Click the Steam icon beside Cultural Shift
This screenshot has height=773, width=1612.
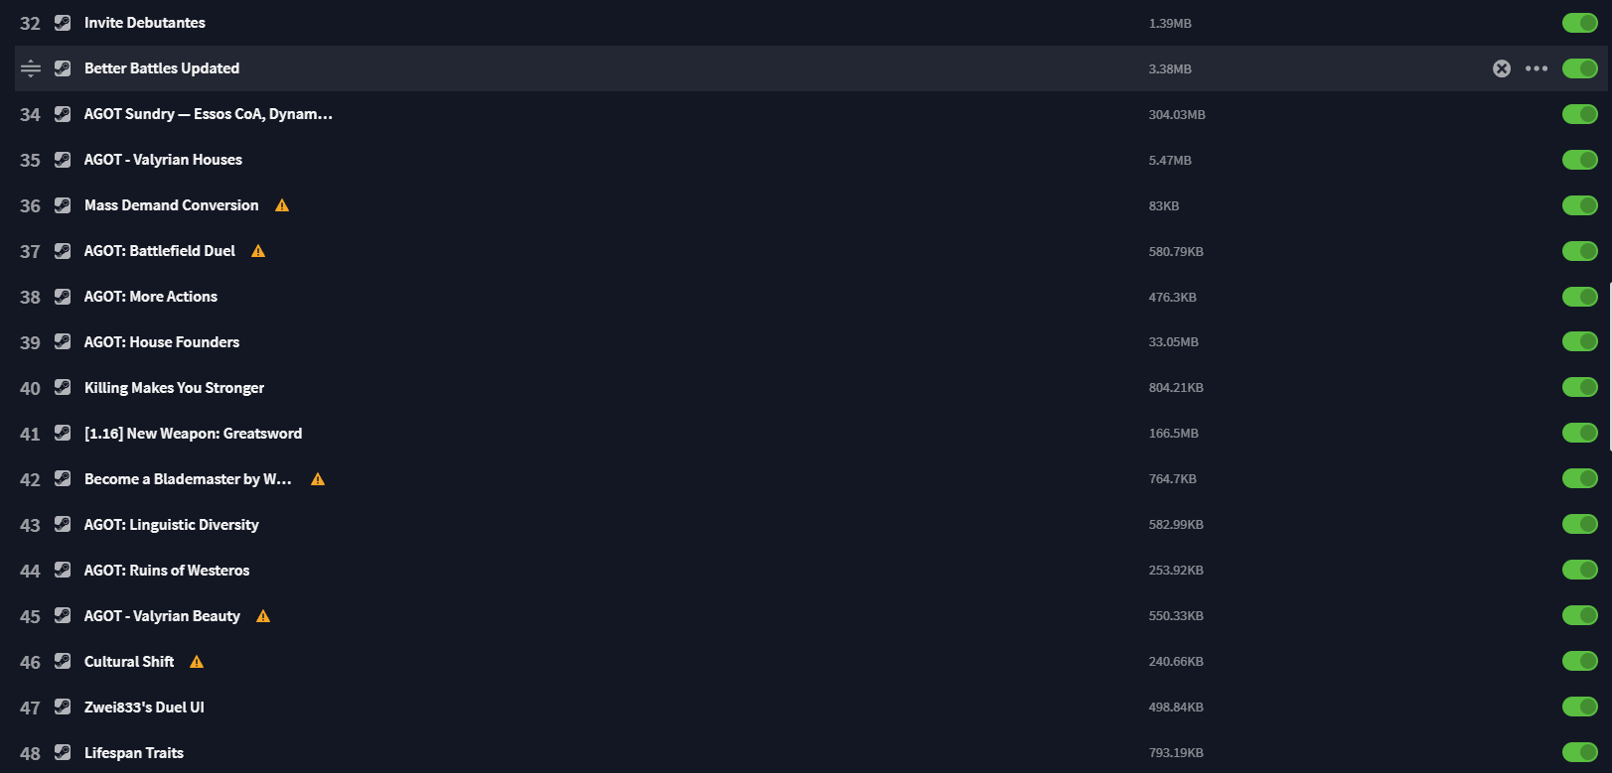(x=63, y=662)
